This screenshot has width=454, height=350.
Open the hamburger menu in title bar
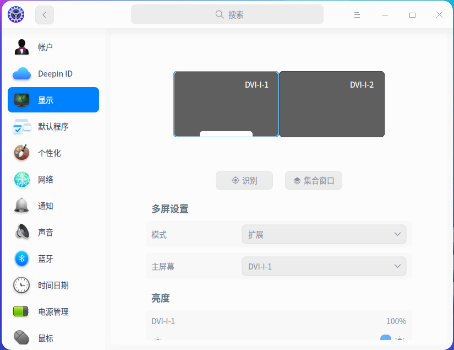[x=357, y=15]
